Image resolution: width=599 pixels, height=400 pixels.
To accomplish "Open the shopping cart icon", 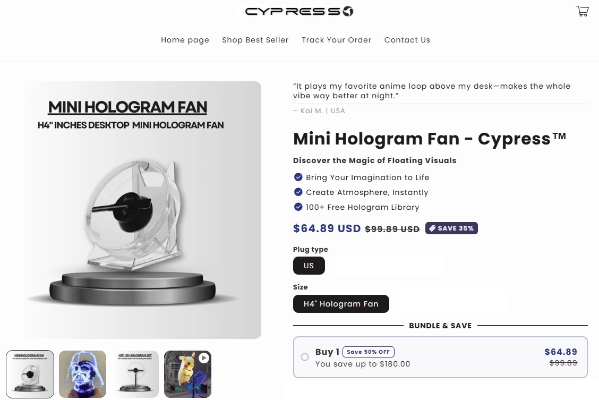I will pyautogui.click(x=583, y=11).
